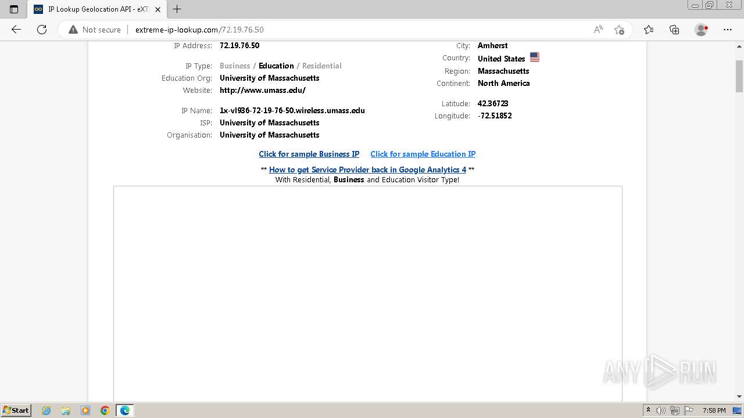
Task: Select the Edge taskbar icon
Action: [x=125, y=410]
